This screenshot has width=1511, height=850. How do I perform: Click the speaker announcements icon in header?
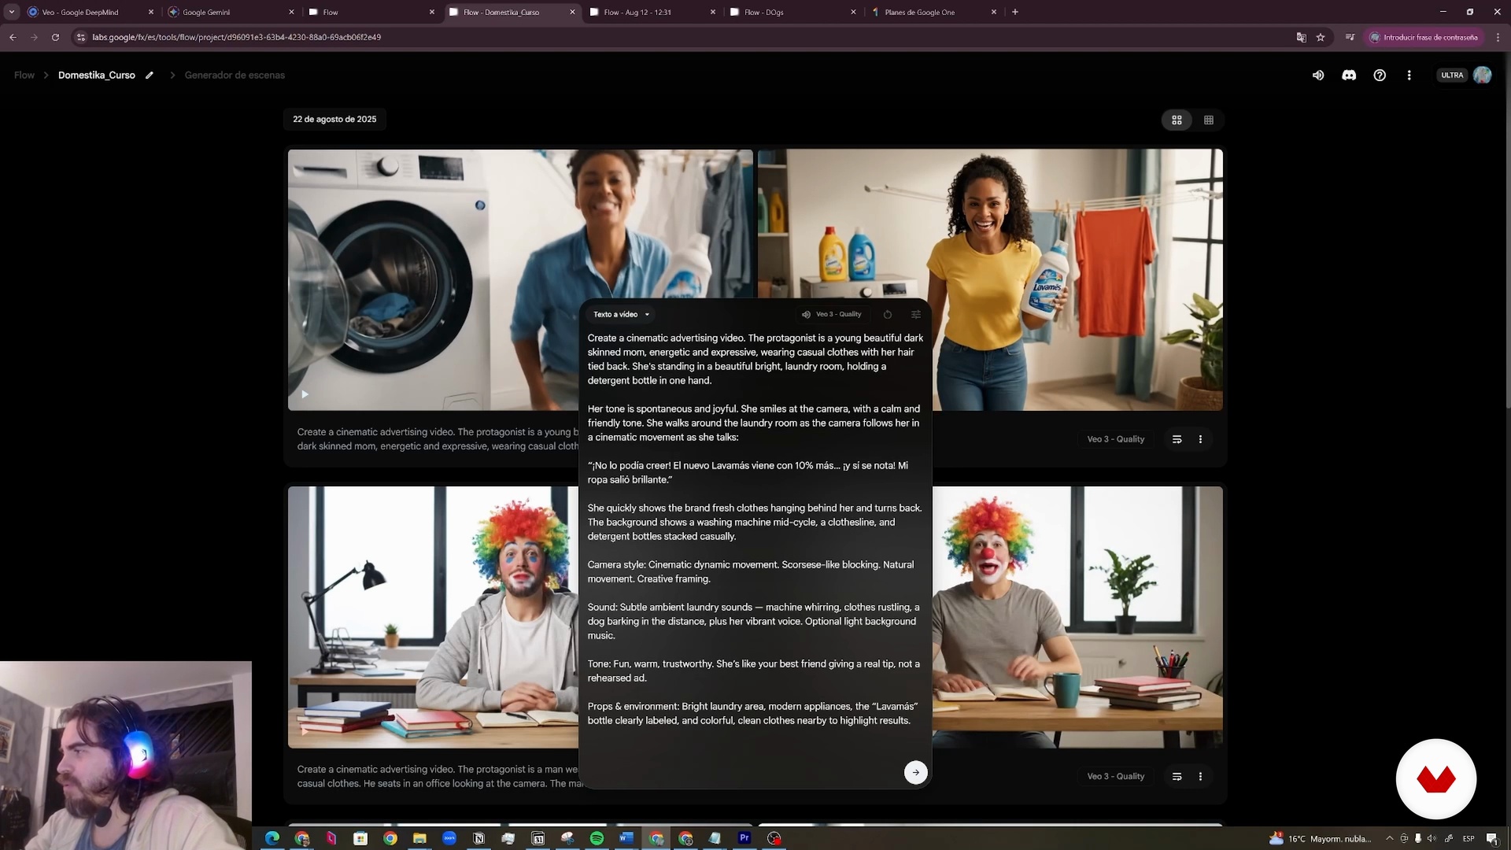click(1318, 76)
